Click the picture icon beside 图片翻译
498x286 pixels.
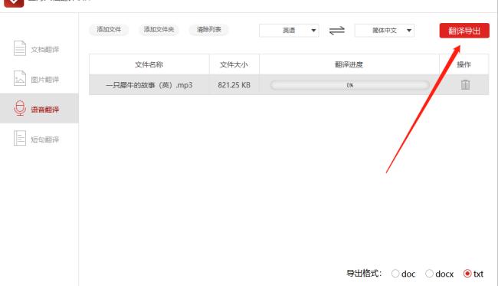click(x=20, y=78)
